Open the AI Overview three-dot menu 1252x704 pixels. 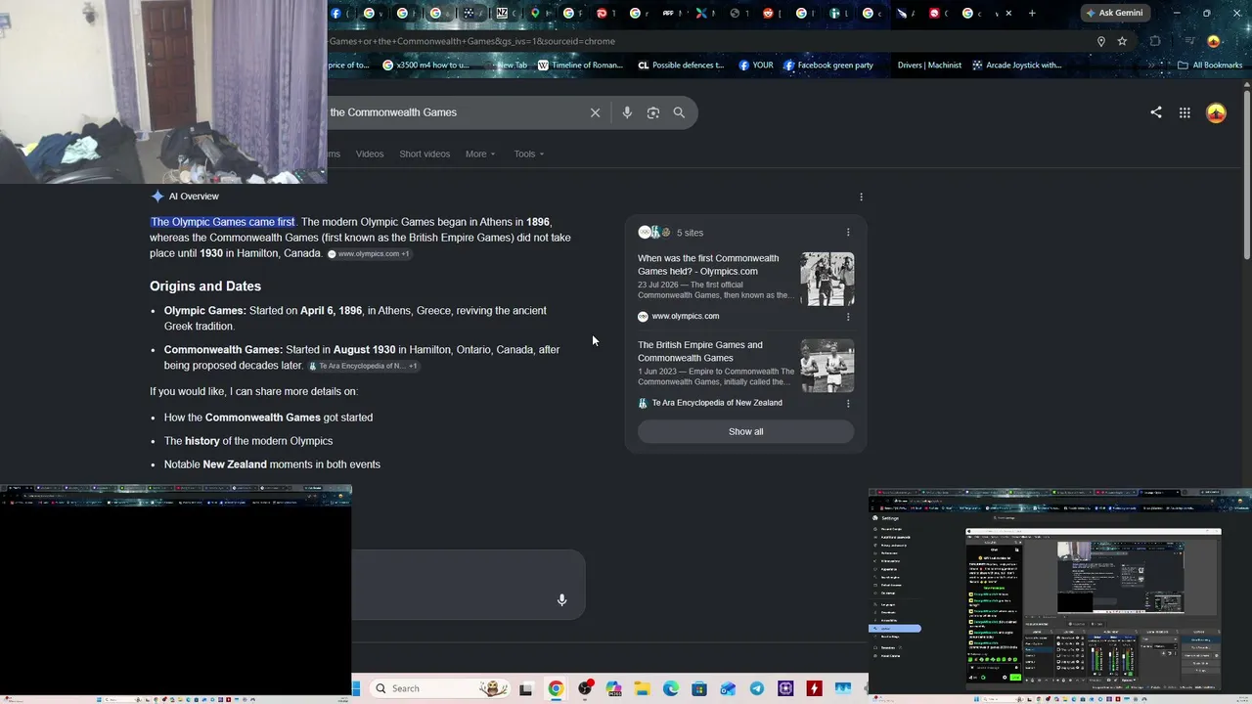point(861,197)
